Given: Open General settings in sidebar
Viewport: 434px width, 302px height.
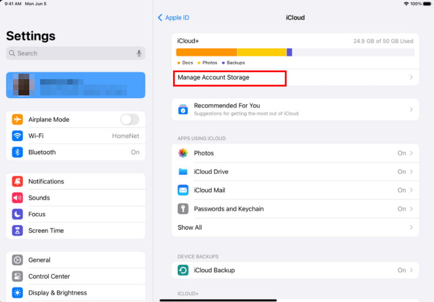Looking at the screenshot, I should click(75, 260).
